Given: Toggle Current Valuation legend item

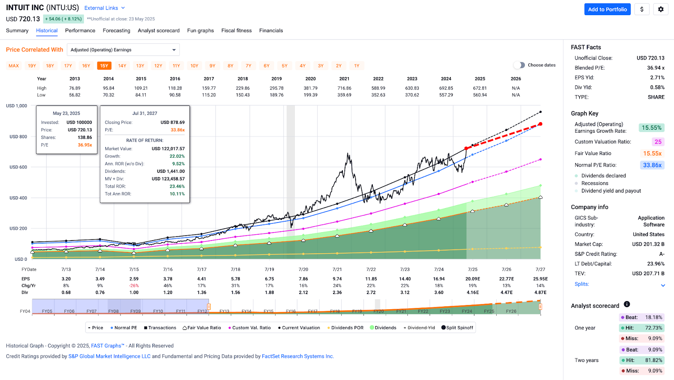Looking at the screenshot, I should click(x=299, y=328).
